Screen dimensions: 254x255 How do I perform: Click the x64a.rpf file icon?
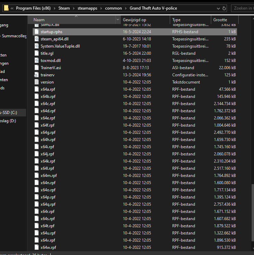pyautogui.click(x=37, y=89)
